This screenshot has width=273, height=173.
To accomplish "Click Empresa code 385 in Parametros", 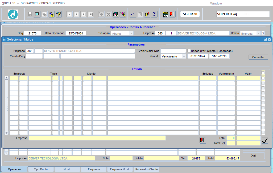I will (30, 51).
